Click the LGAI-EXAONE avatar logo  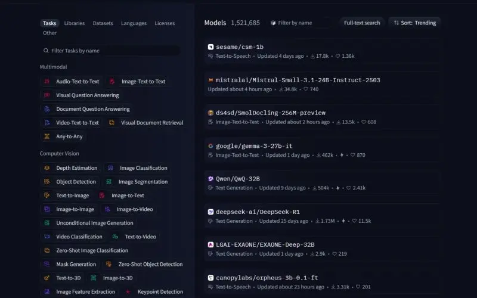210,245
